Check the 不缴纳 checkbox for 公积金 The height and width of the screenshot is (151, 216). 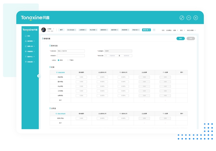[68, 60]
